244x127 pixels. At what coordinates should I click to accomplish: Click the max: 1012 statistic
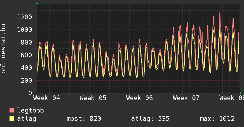pos(217,119)
